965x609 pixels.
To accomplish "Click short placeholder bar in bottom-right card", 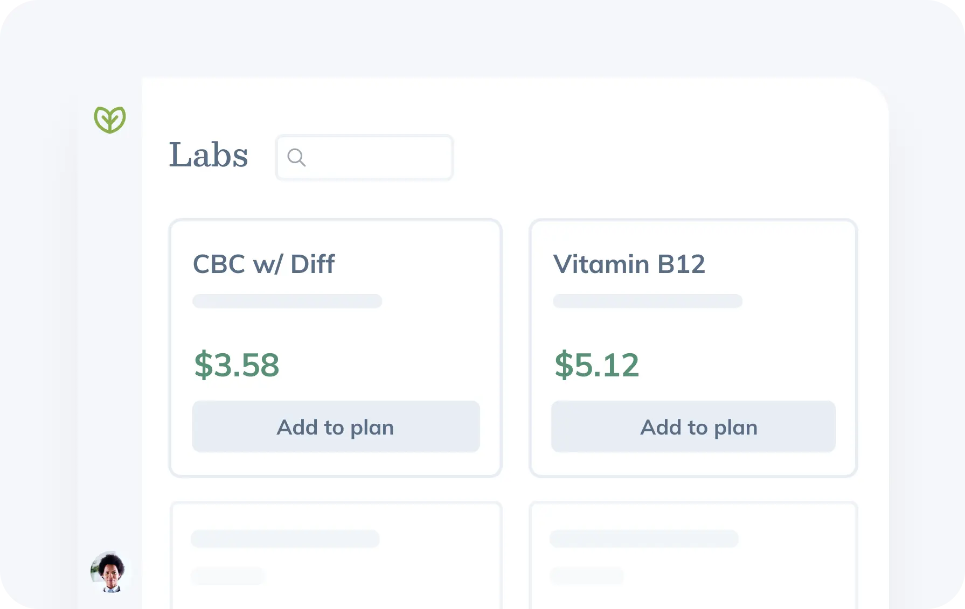I will pyautogui.click(x=586, y=576).
